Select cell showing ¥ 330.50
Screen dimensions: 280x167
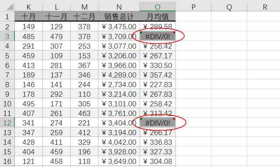157,65
